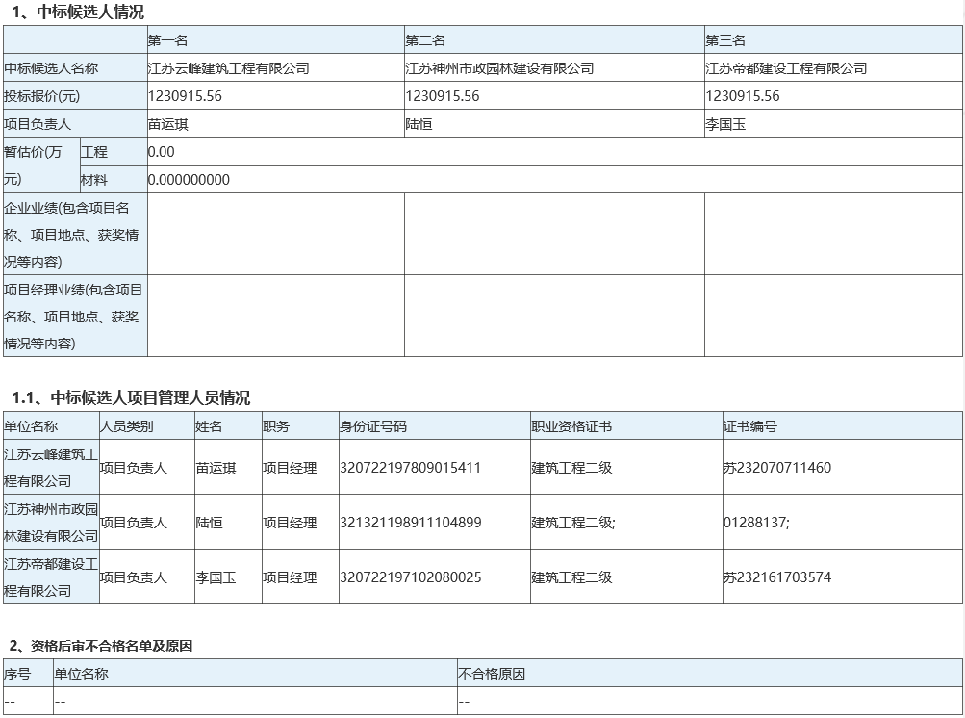Click the 企业业绩 row label cell
965x718 pixels.
(75, 234)
